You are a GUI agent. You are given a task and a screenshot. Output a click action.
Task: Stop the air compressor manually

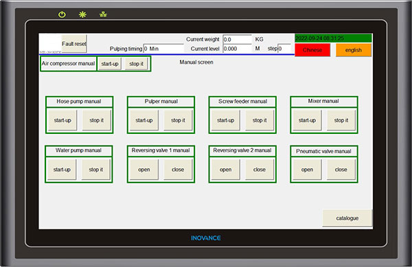pos(137,64)
